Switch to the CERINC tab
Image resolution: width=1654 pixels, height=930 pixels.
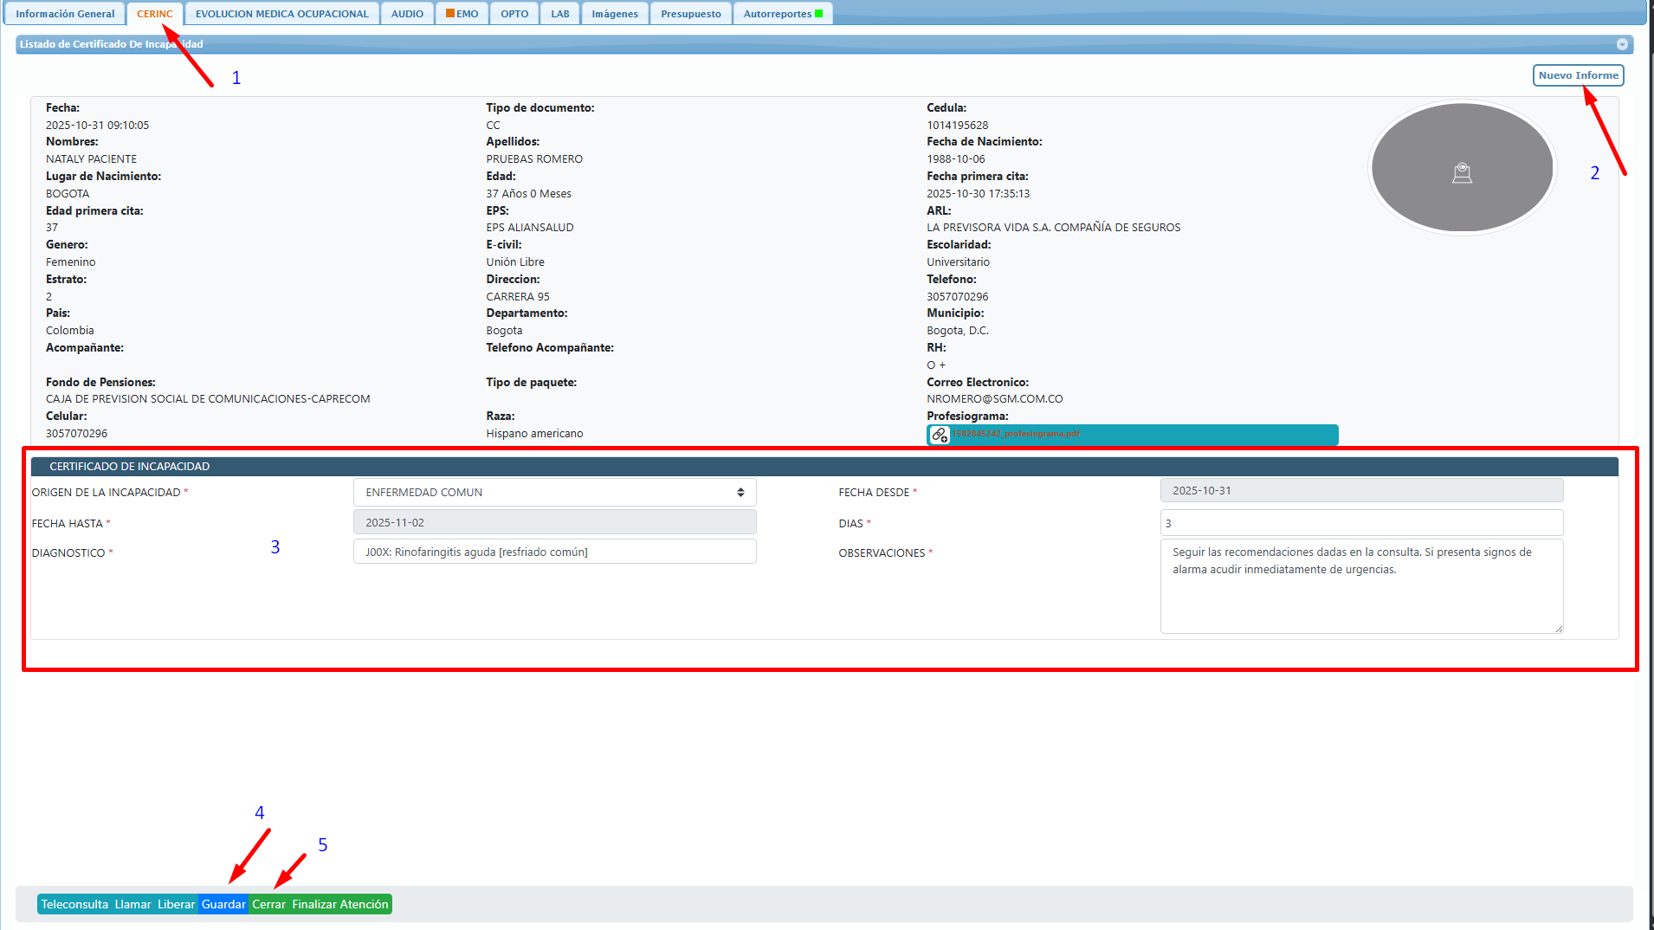coord(154,14)
